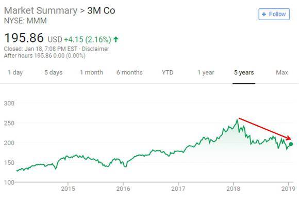
Task: Open the 1 month chart view
Action: (92, 72)
